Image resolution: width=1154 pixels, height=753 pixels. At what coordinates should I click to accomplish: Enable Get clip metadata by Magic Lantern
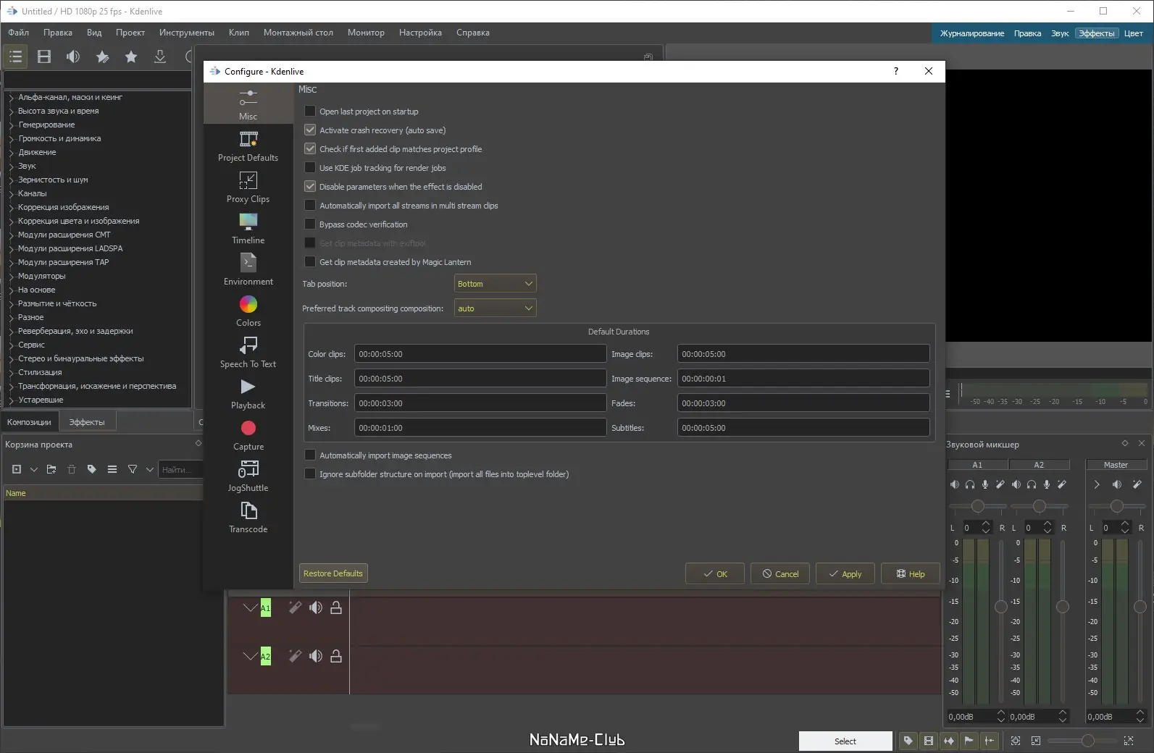coord(310,262)
